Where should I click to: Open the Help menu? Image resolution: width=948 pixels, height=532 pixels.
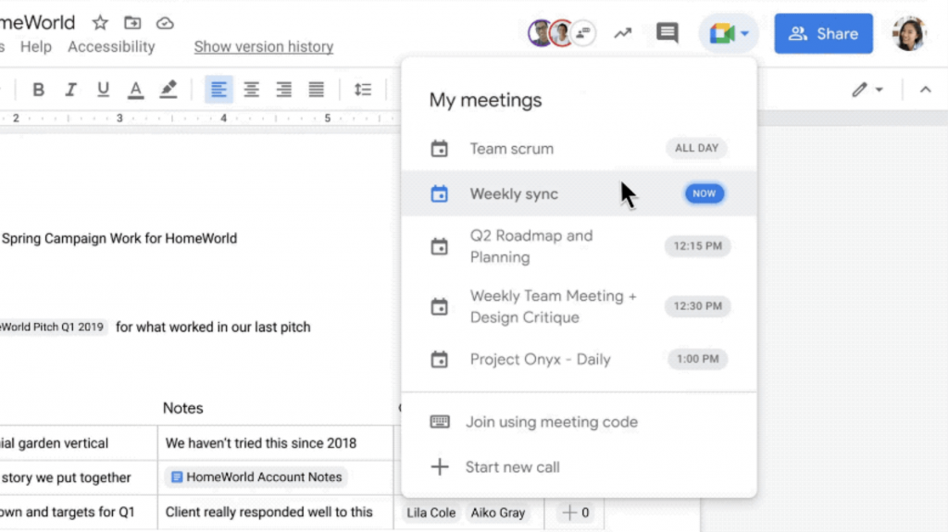click(36, 46)
